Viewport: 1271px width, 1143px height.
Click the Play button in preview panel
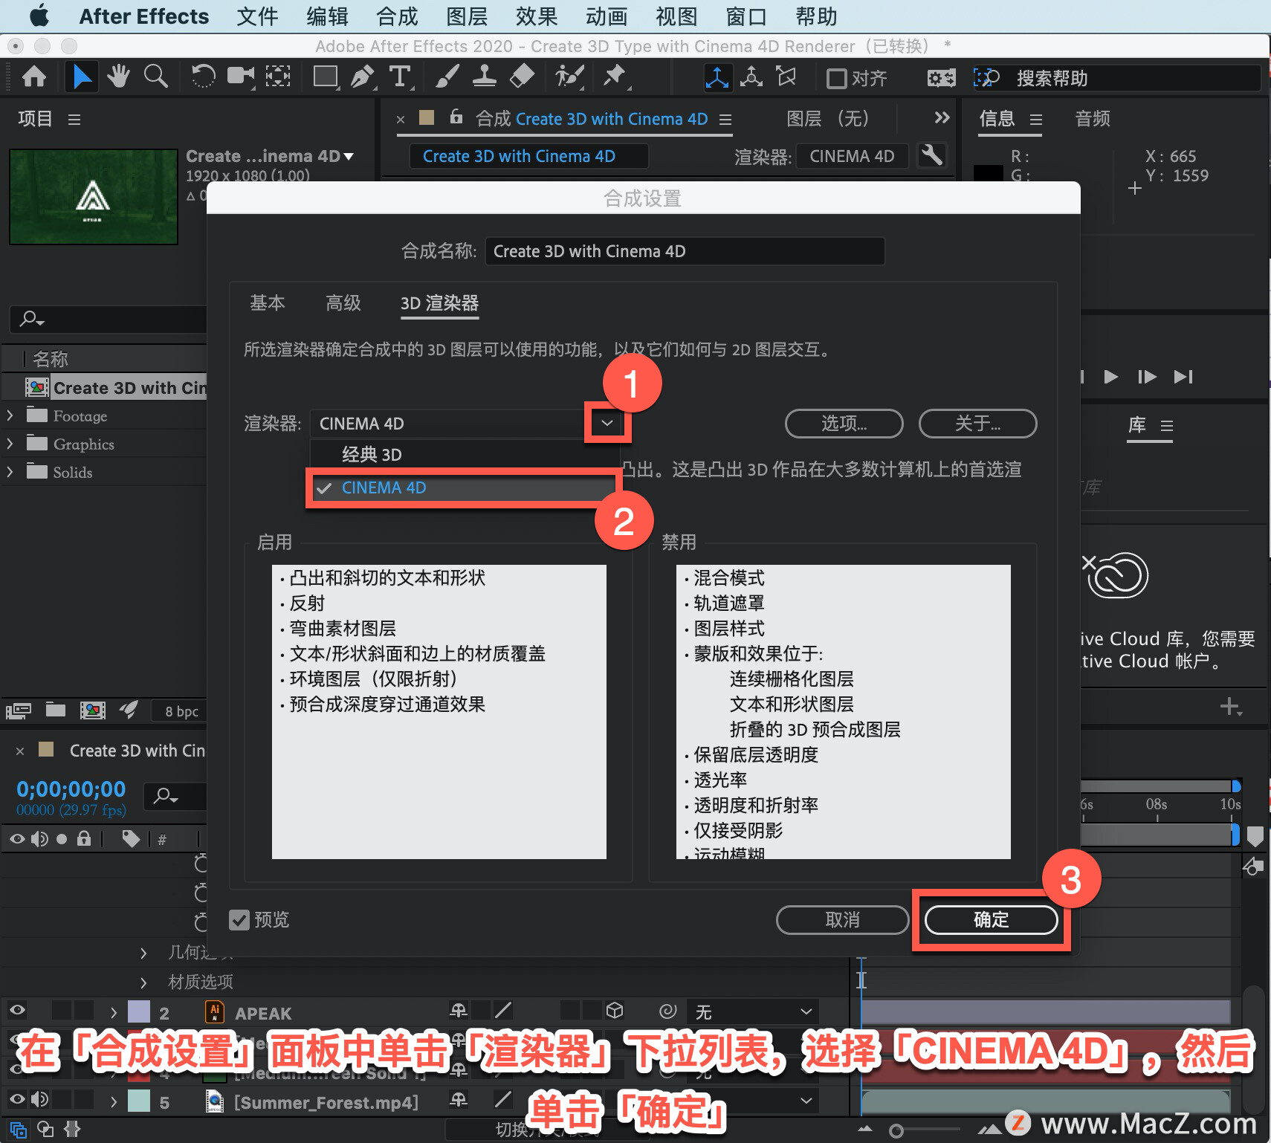coord(1111,377)
